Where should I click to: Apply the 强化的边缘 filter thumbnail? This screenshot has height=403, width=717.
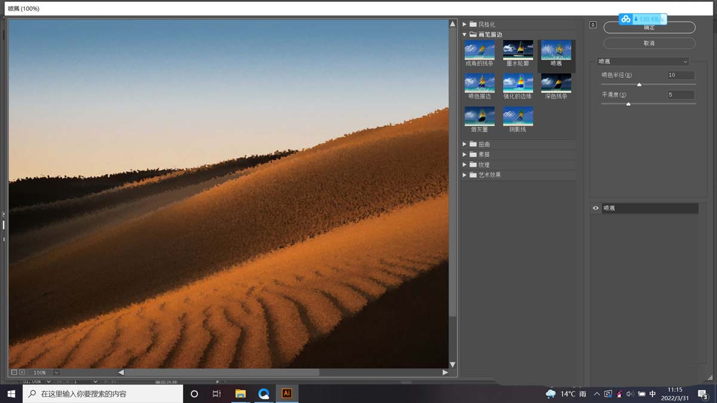pyautogui.click(x=517, y=83)
